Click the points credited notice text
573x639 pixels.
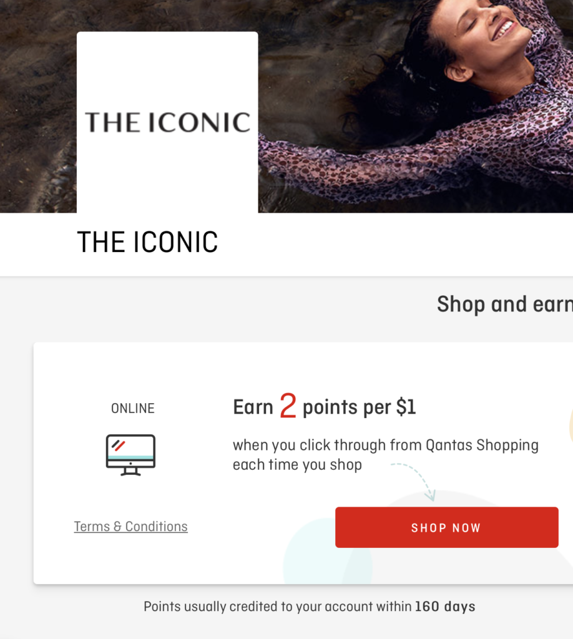click(310, 607)
